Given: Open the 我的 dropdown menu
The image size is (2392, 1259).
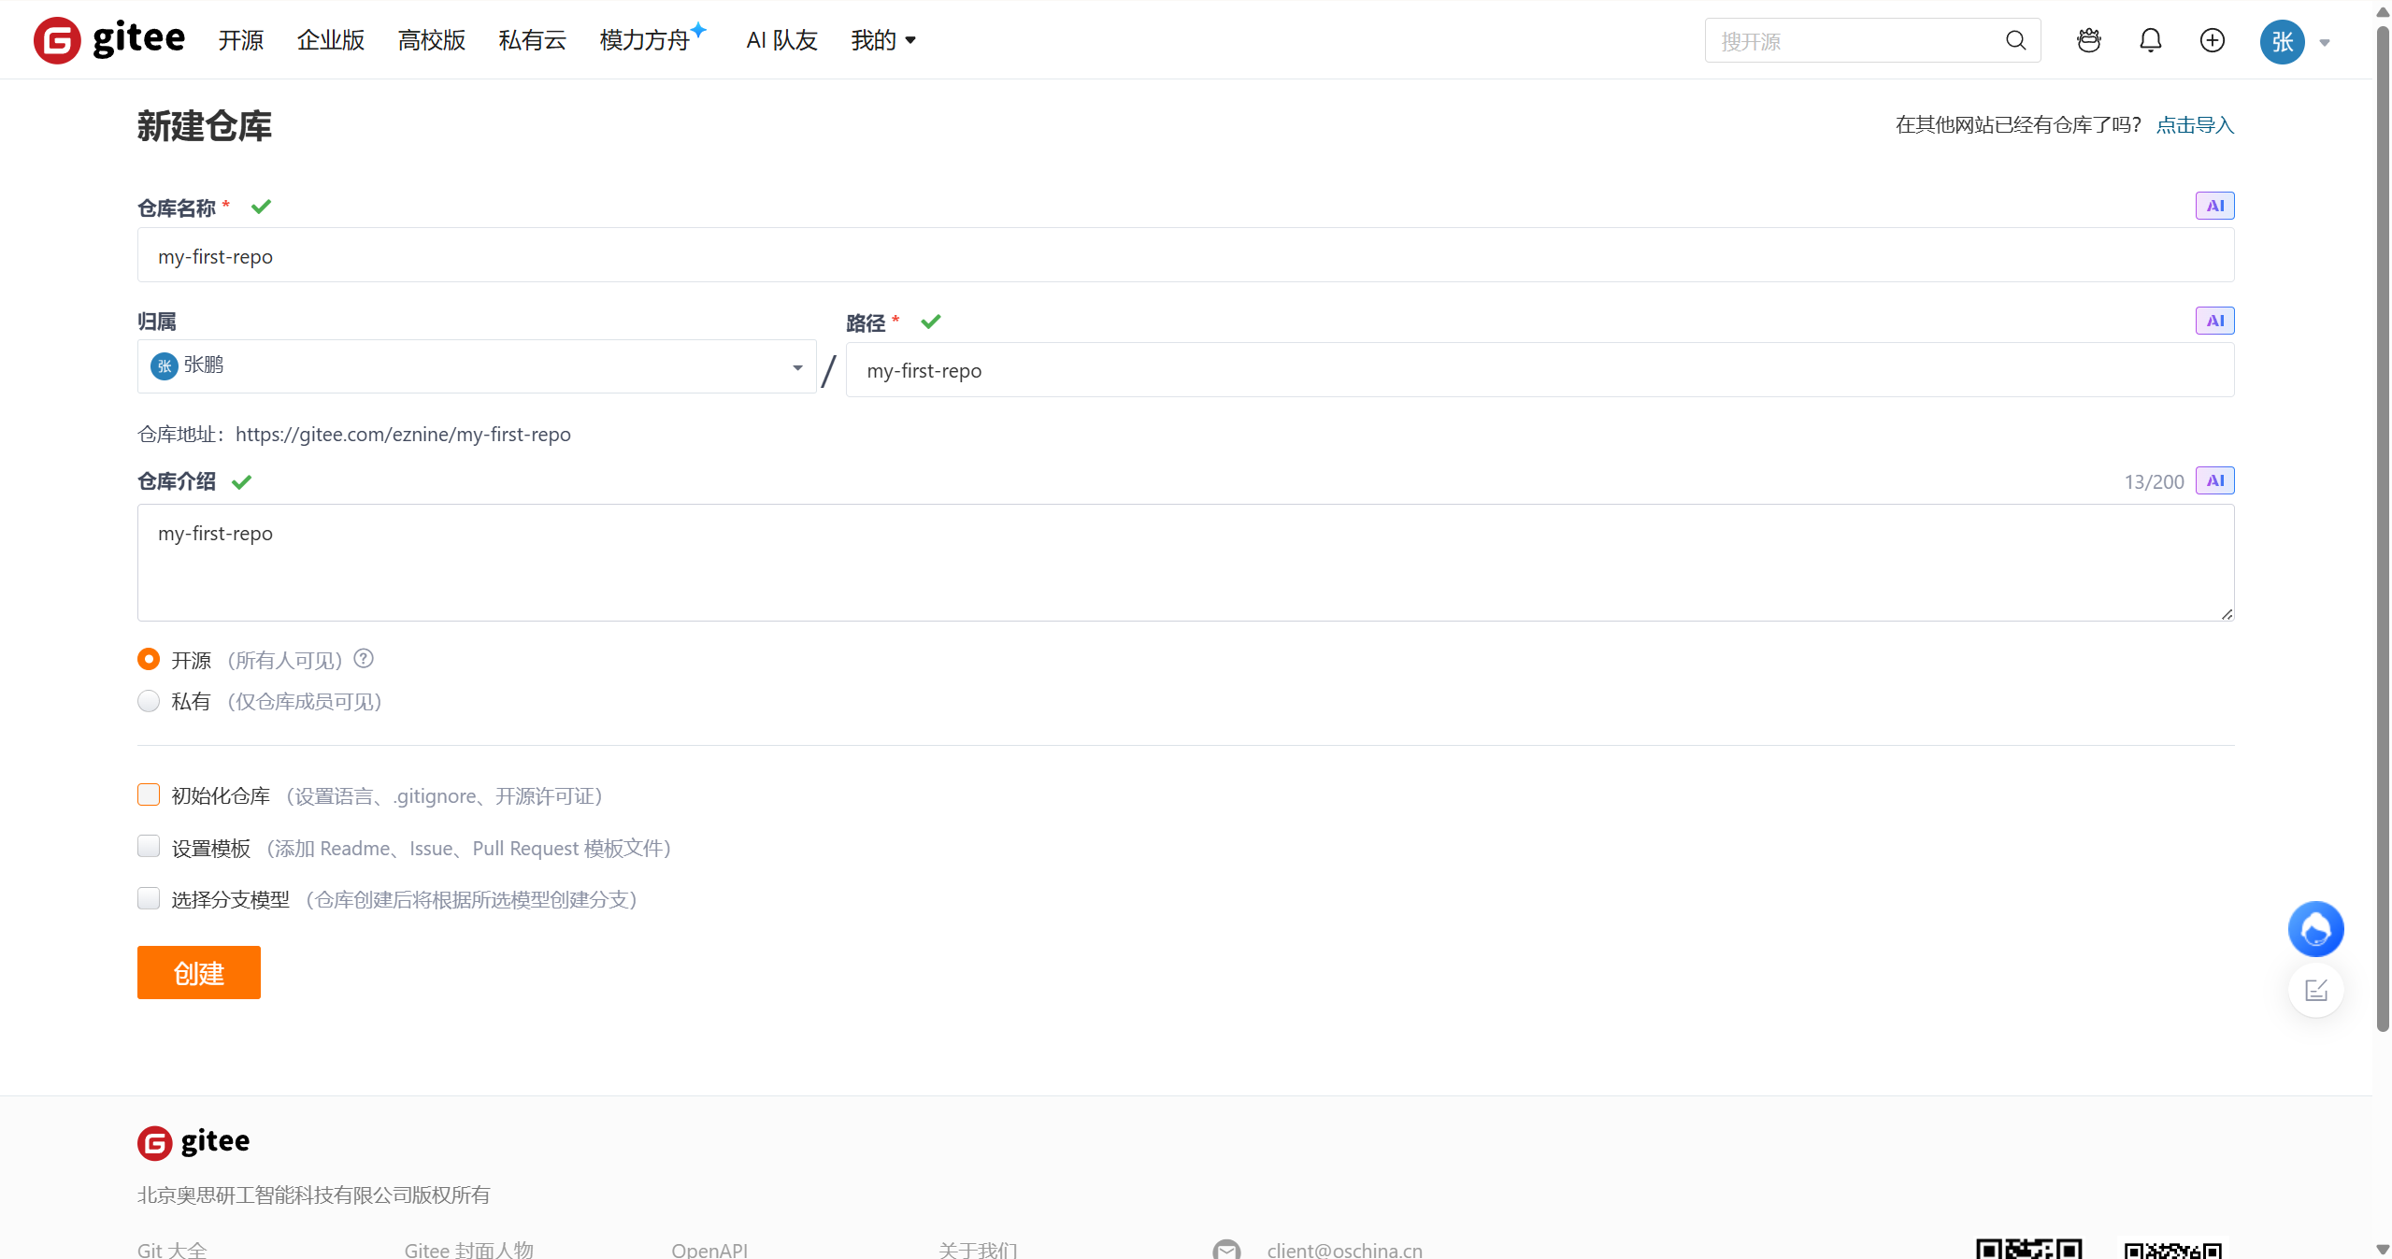Looking at the screenshot, I should click(883, 40).
